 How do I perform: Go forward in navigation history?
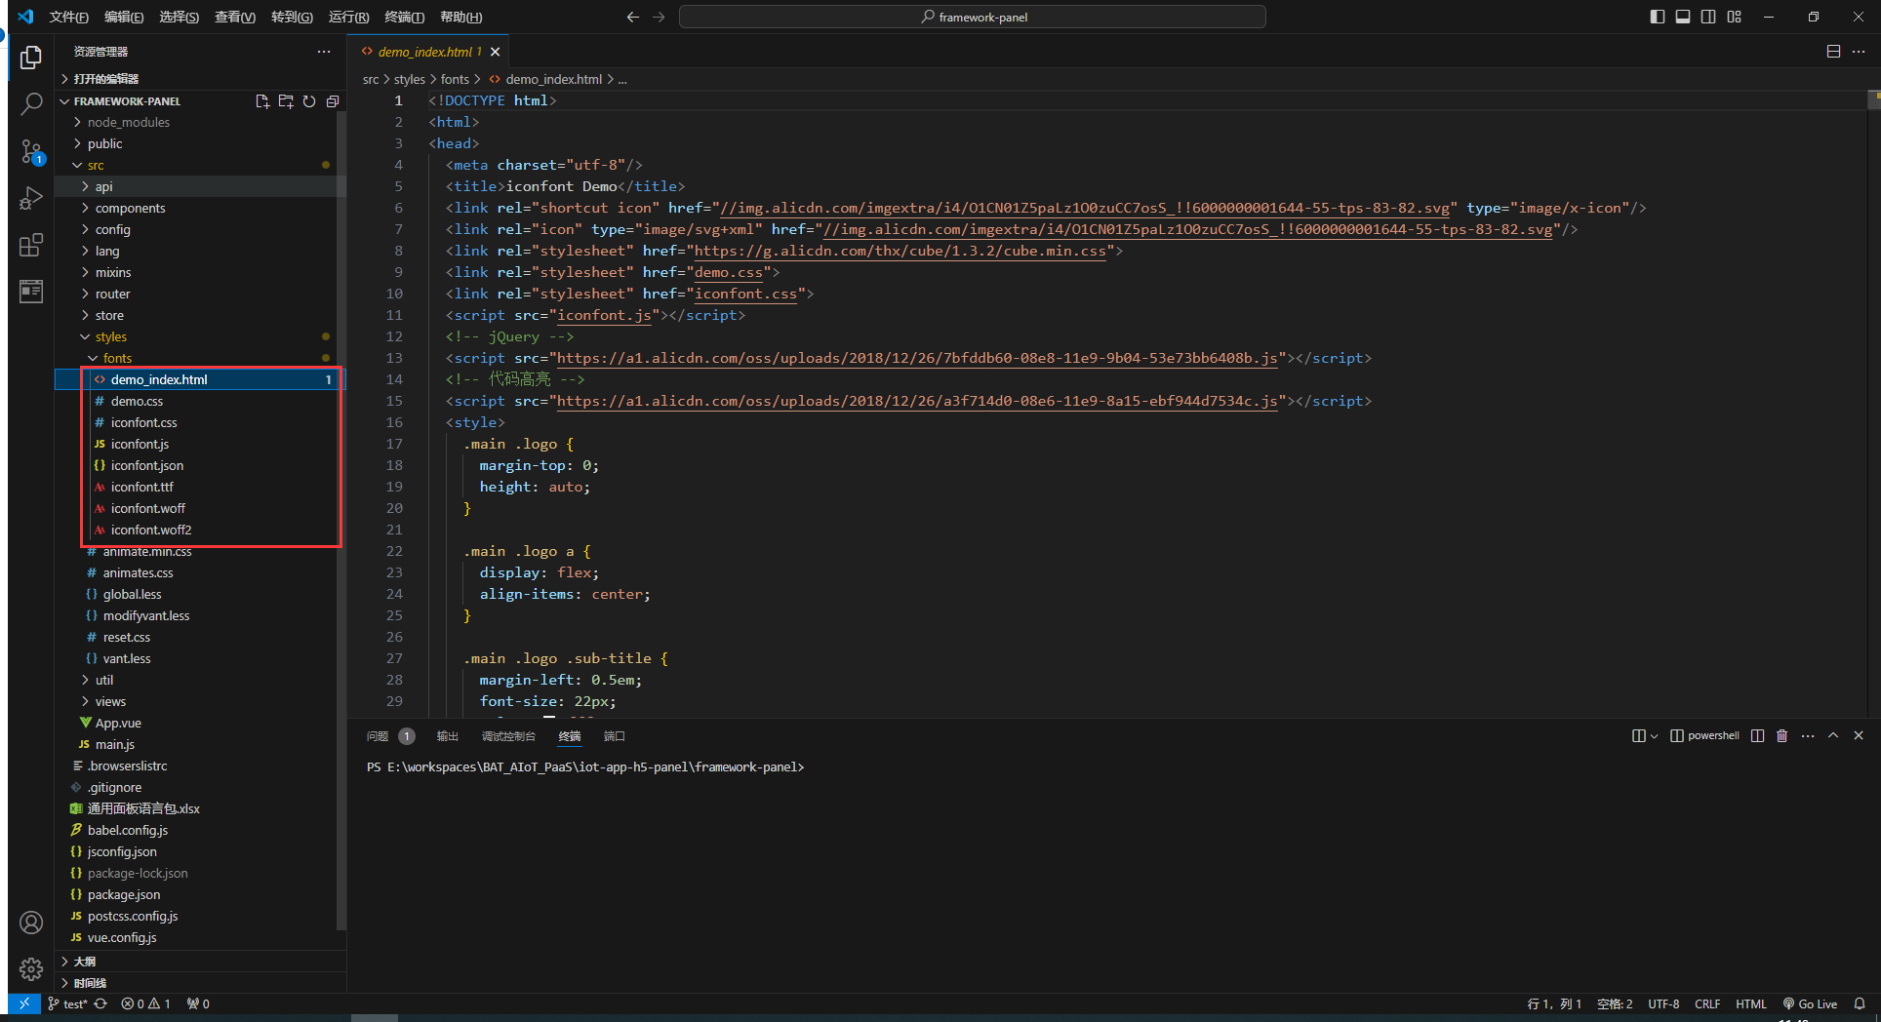pyautogui.click(x=659, y=17)
